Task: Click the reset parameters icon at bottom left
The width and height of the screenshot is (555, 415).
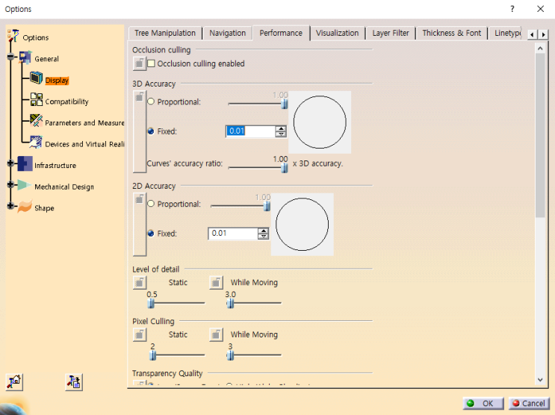Action: click(14, 382)
